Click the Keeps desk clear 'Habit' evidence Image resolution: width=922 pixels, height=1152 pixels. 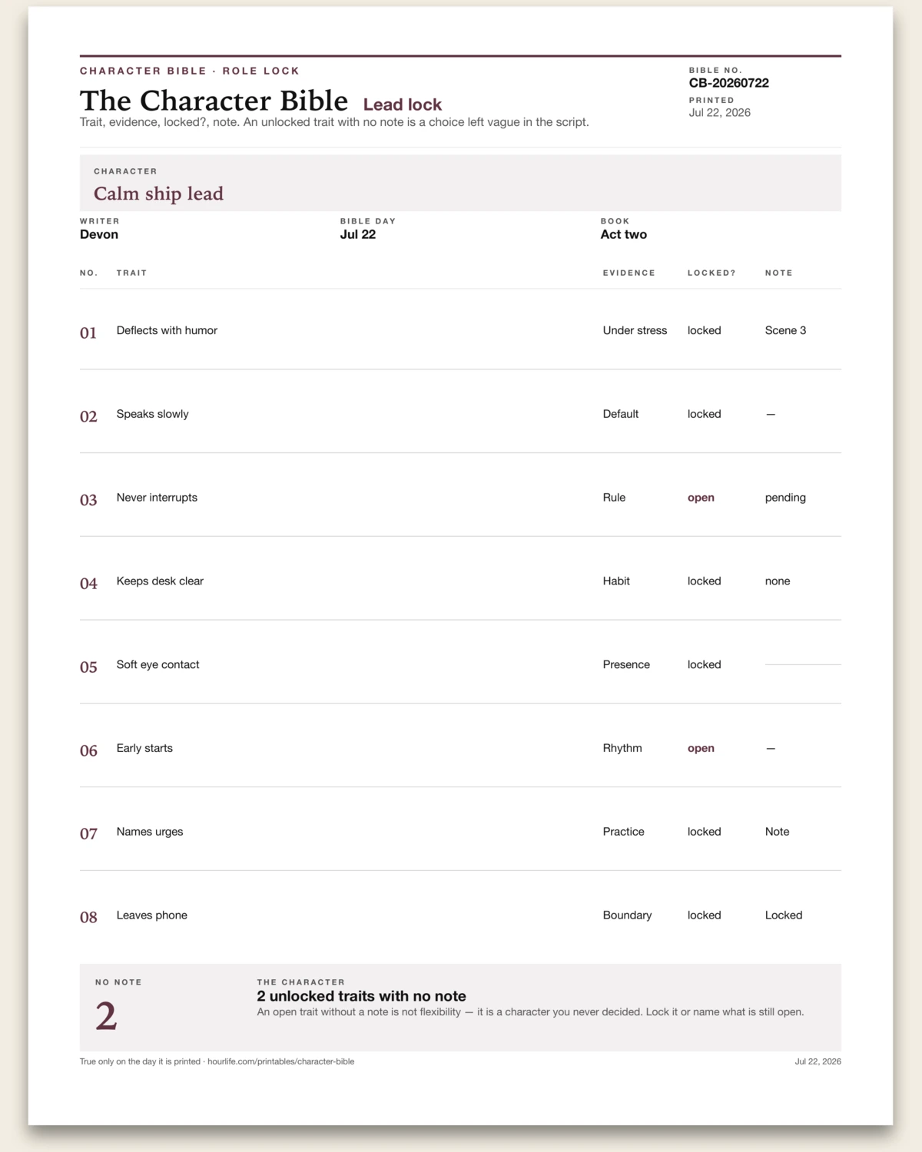(x=616, y=581)
